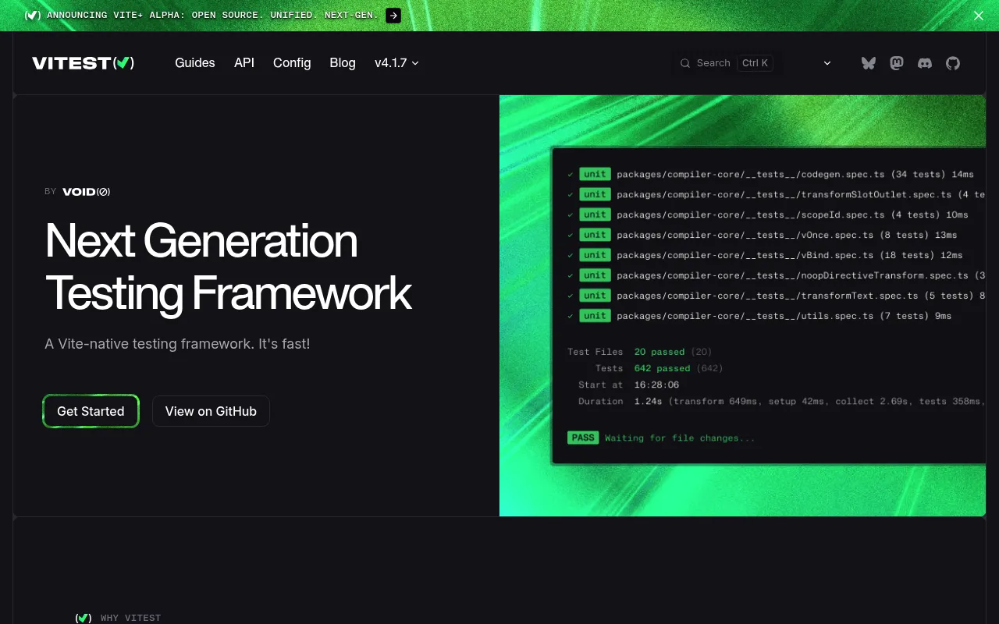The width and height of the screenshot is (999, 624).
Task: Click the Vite+ Alpha announcement text
Action: click(x=212, y=16)
